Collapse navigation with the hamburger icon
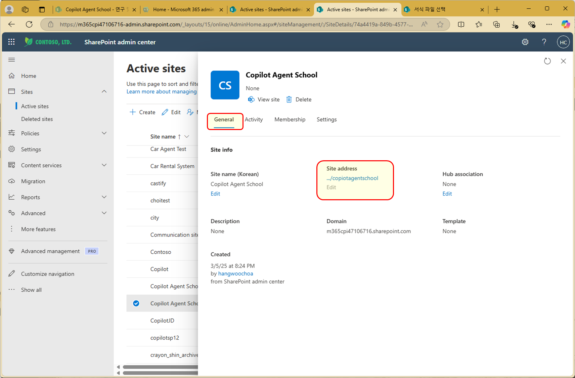 [x=12, y=60]
